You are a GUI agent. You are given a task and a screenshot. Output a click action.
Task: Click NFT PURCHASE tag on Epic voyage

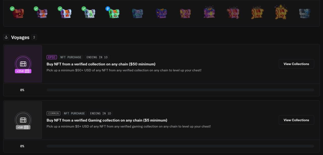pyautogui.click(x=71, y=57)
